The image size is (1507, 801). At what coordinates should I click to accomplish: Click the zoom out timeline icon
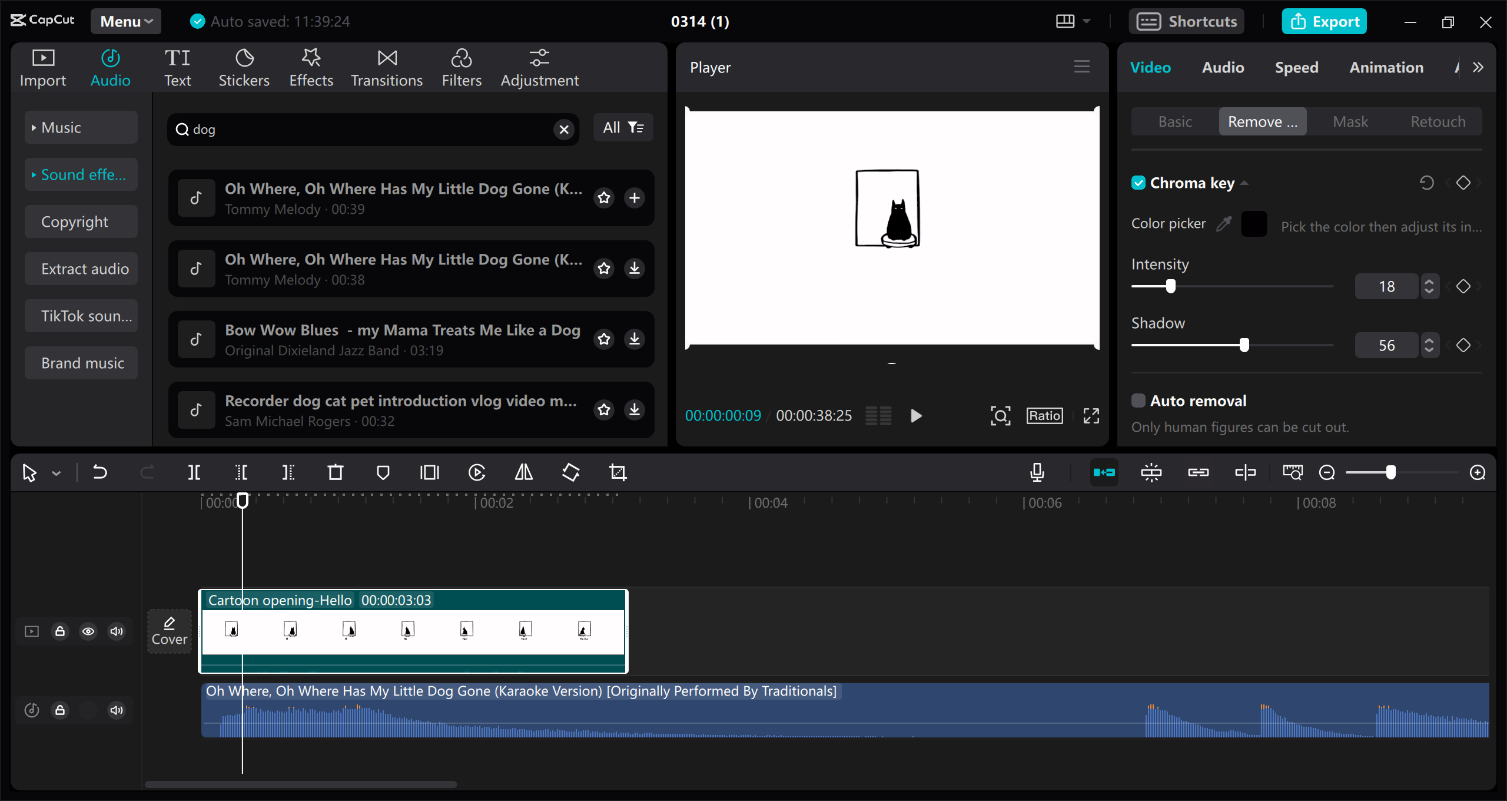(x=1327, y=472)
